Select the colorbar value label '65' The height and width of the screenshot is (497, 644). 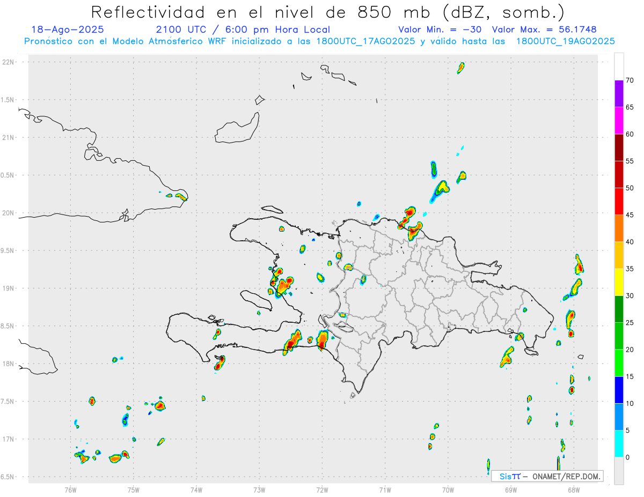coord(630,107)
